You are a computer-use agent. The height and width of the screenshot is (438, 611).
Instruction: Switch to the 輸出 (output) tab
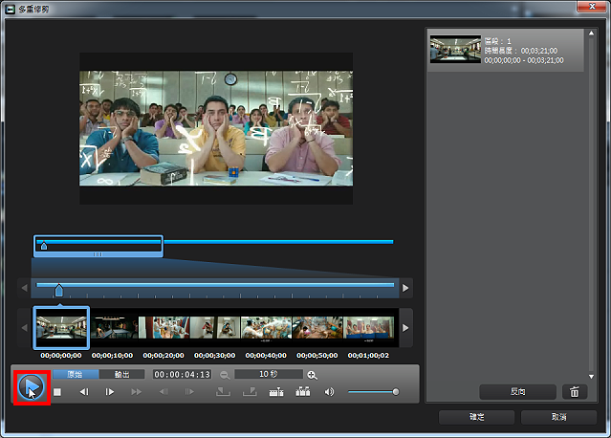[122, 375]
